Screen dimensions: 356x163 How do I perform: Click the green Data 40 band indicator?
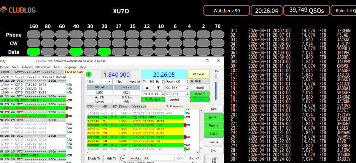(x=76, y=52)
